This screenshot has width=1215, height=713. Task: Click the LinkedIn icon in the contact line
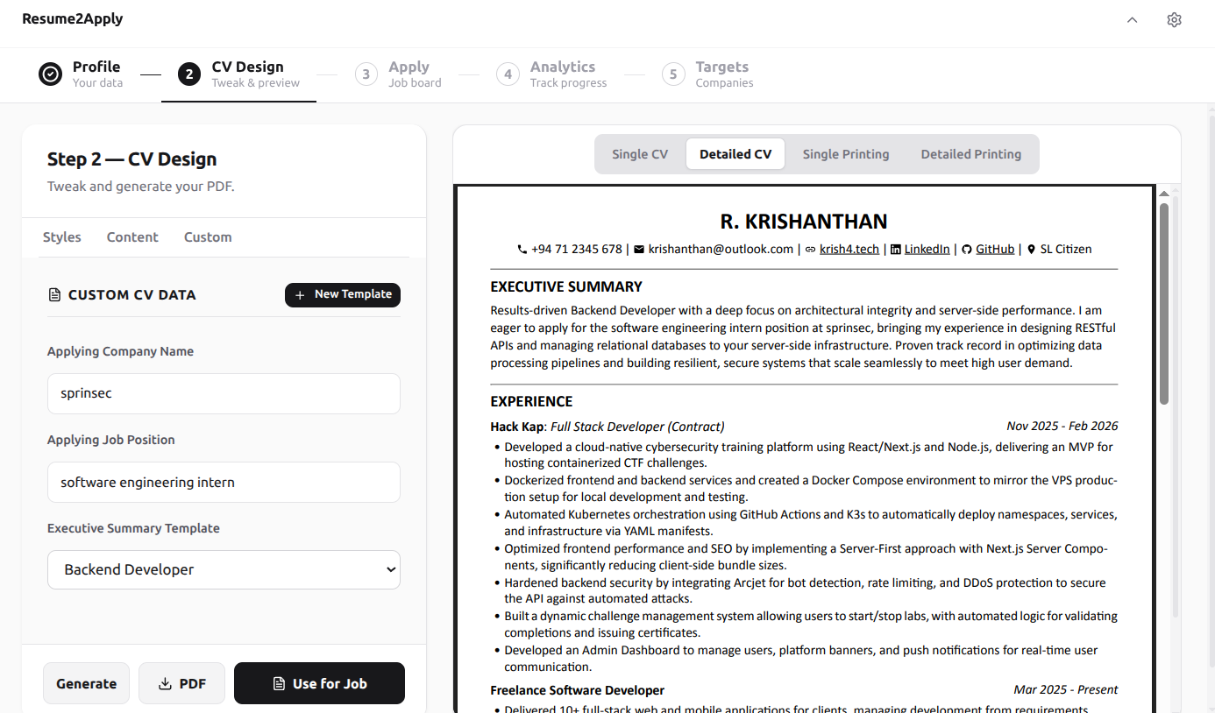pyautogui.click(x=896, y=249)
